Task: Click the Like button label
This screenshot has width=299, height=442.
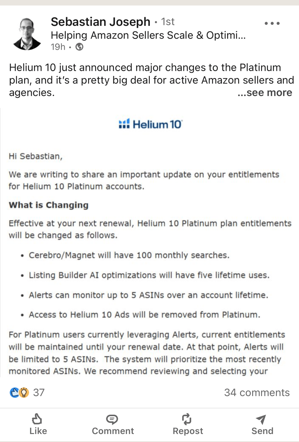Action: (x=38, y=431)
